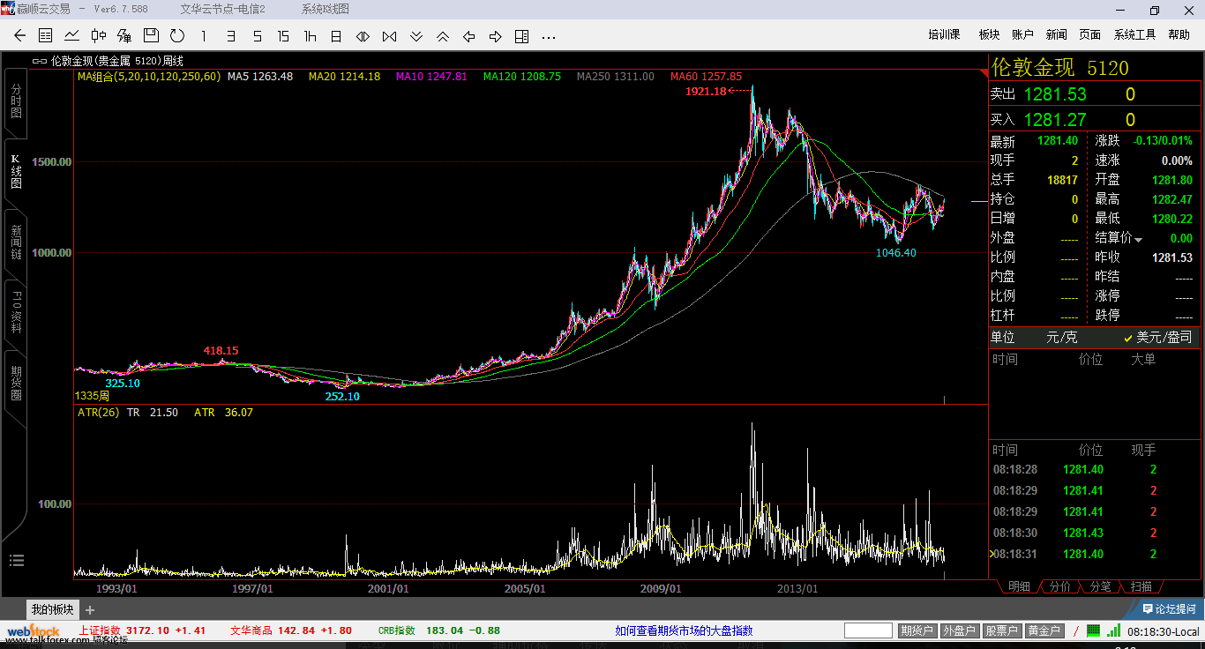Open the 页面 menu

[1090, 35]
